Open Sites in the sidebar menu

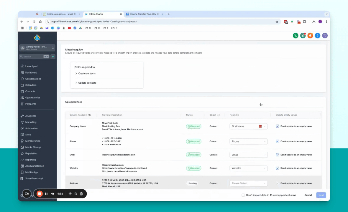pyautogui.click(x=28, y=135)
